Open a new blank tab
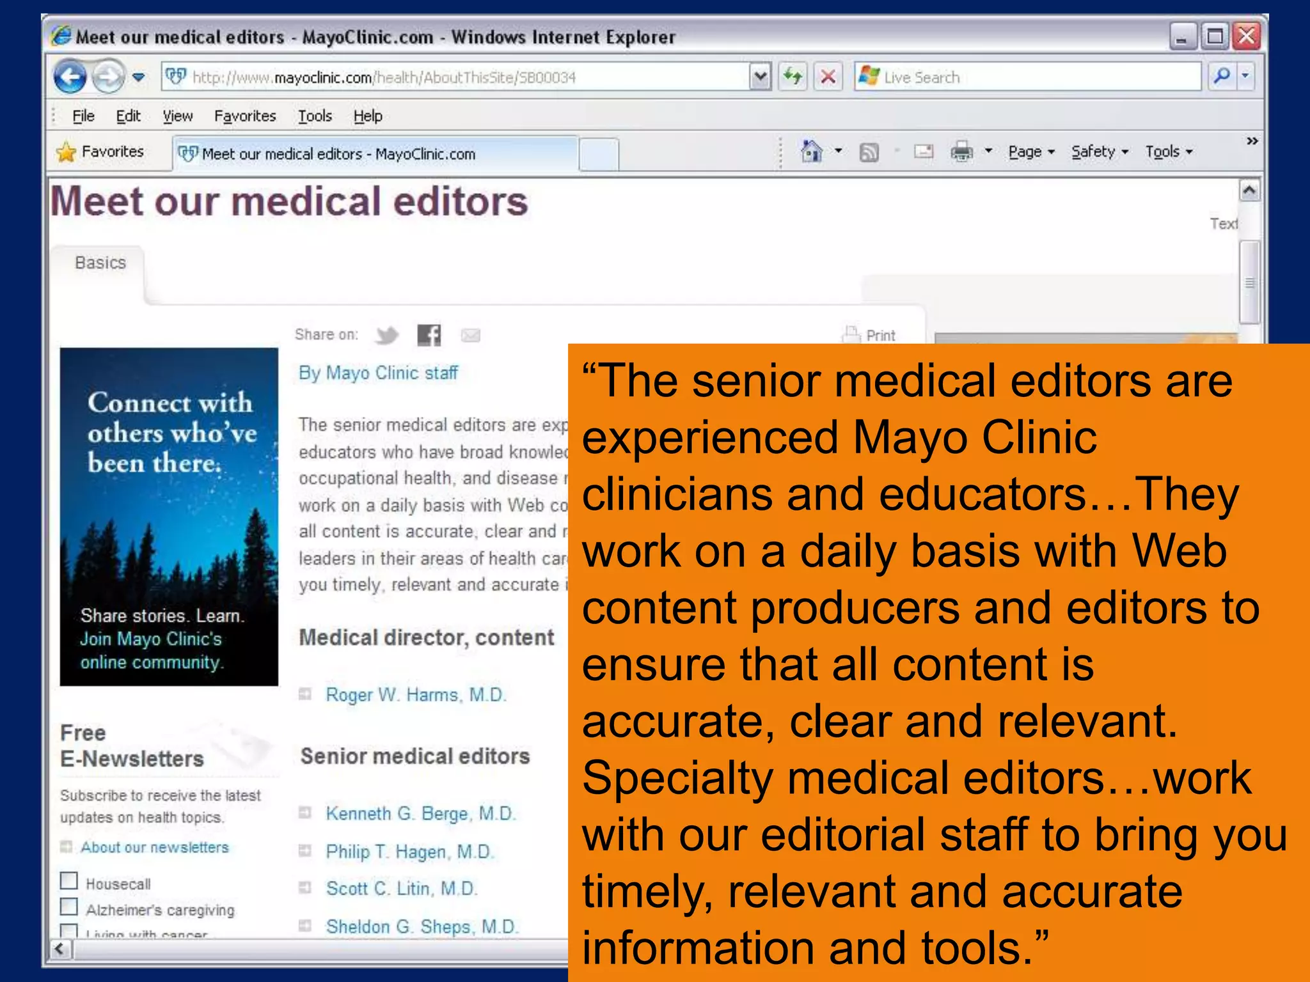Viewport: 1310px width, 982px height. click(x=599, y=155)
